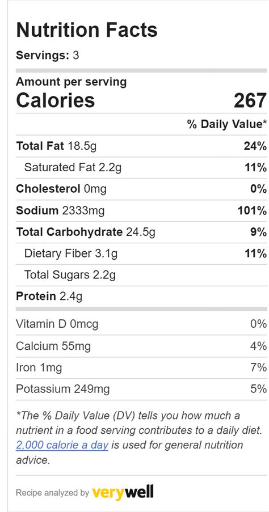Open the 2,000 calorie a day link
The width and height of the screenshot is (269, 512).
click(62, 446)
